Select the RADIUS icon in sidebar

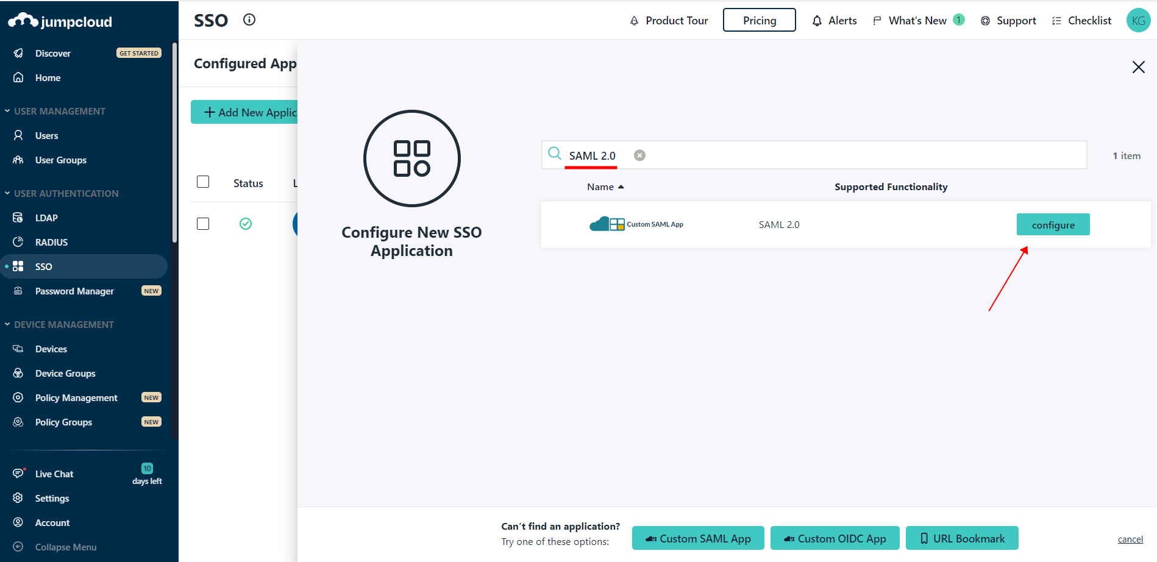[x=18, y=242]
